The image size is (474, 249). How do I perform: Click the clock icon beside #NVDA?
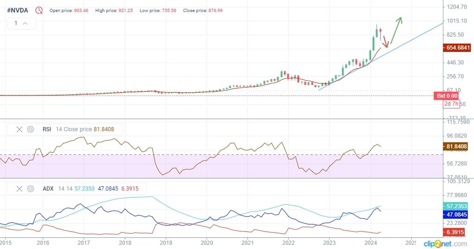pos(39,10)
